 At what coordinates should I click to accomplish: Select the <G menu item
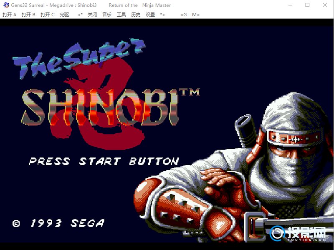(184, 15)
